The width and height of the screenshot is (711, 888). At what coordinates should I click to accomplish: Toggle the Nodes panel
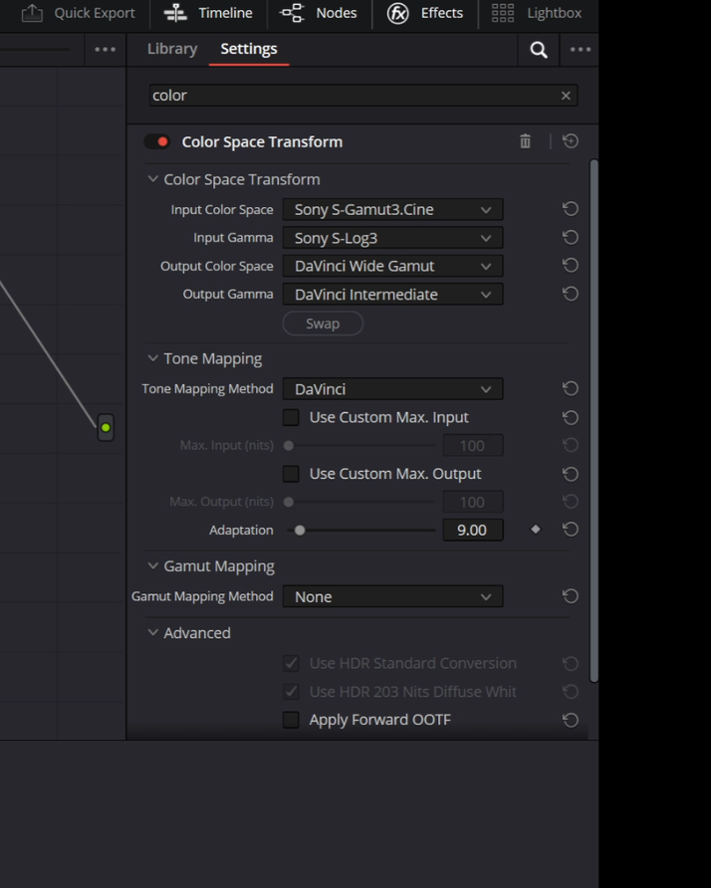click(319, 13)
